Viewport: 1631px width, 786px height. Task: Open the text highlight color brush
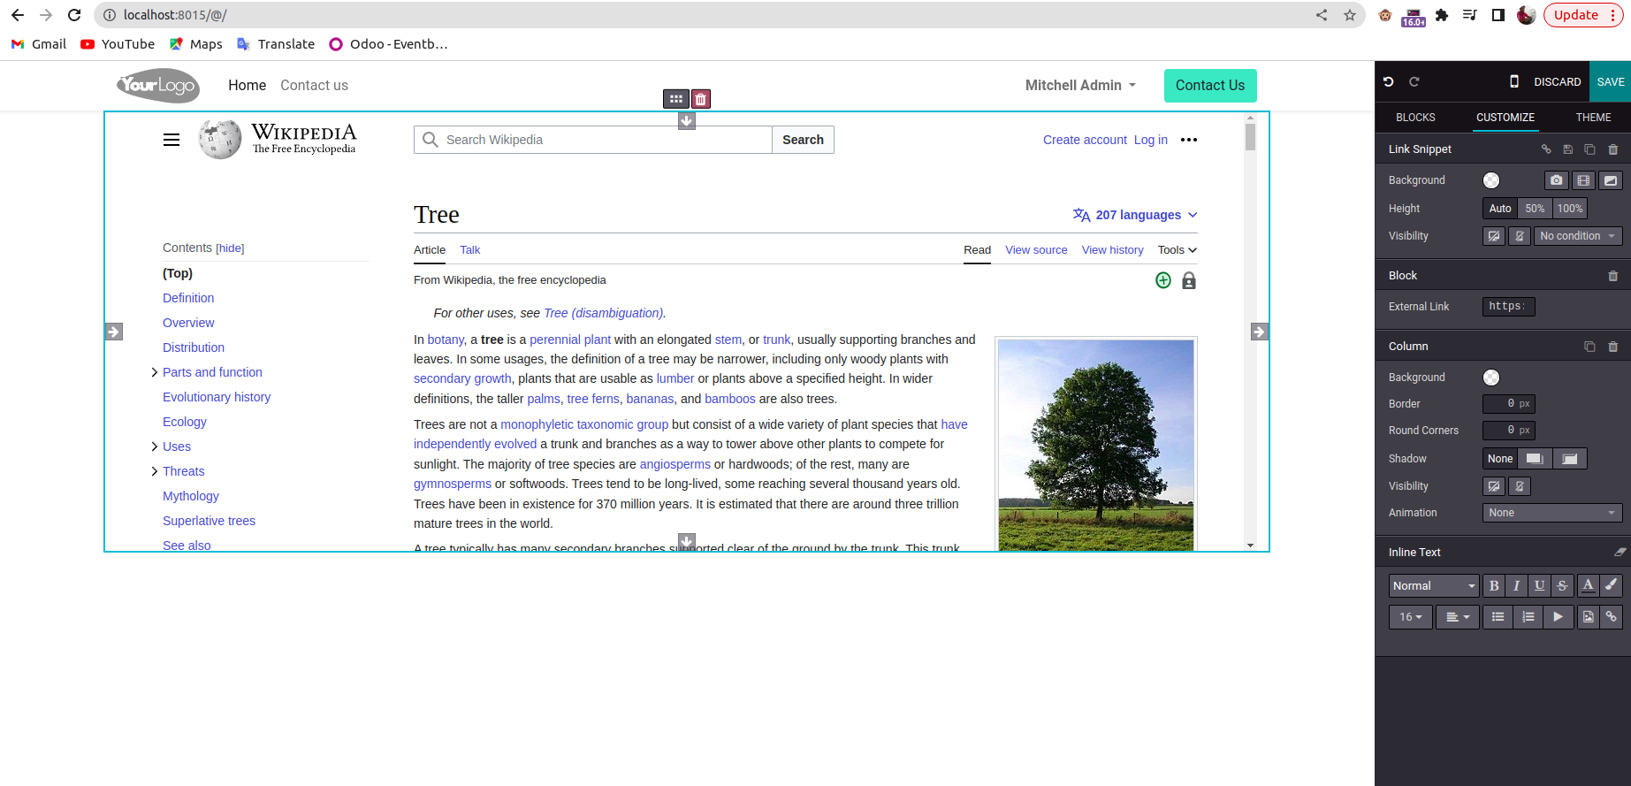[1612, 585]
